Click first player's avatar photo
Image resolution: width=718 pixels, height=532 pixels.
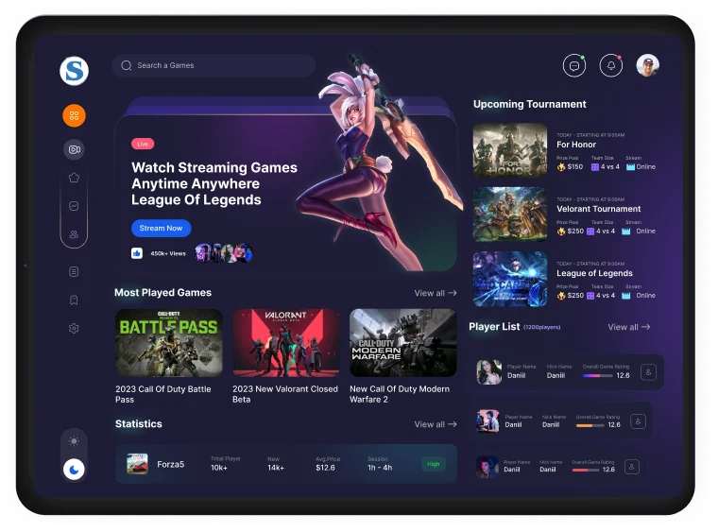489,371
